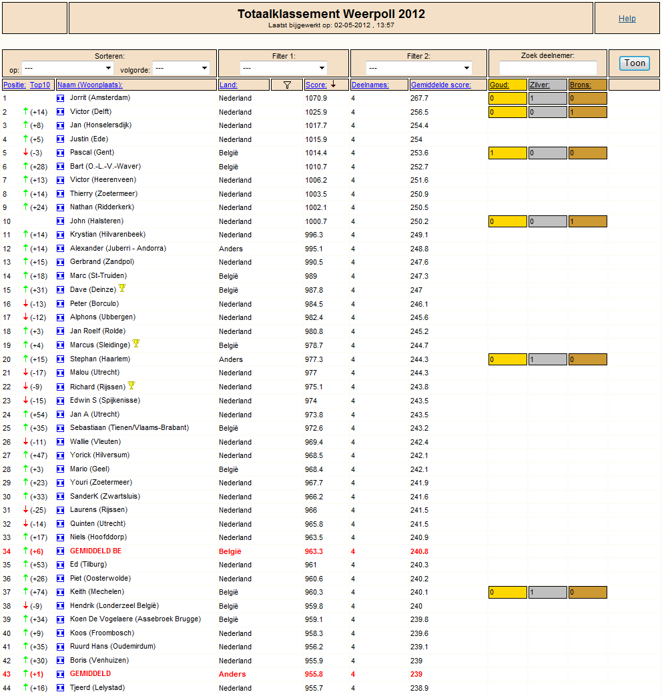Open the Filter 2 dropdown
The width and height of the screenshot is (662, 694).
tap(418, 68)
